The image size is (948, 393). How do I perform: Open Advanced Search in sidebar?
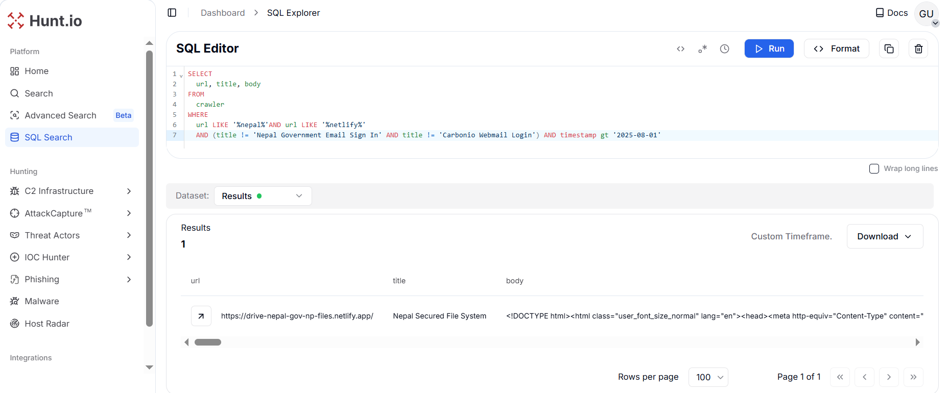pos(61,115)
